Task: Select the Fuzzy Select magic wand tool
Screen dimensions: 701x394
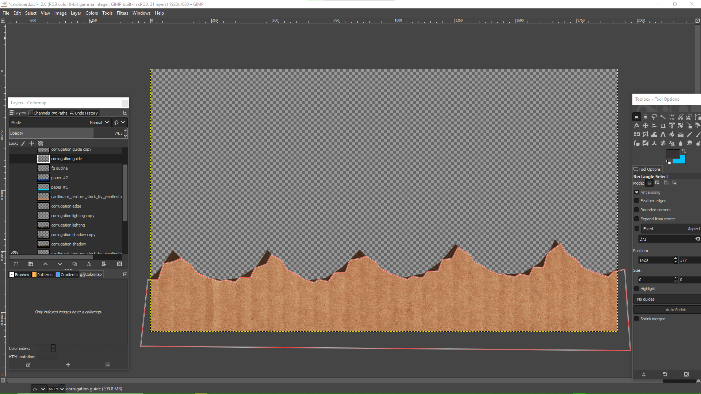Action: coord(663,117)
